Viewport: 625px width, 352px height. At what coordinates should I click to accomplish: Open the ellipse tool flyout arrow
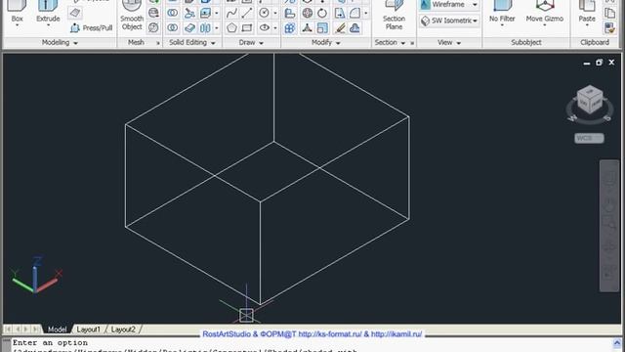pos(275,28)
